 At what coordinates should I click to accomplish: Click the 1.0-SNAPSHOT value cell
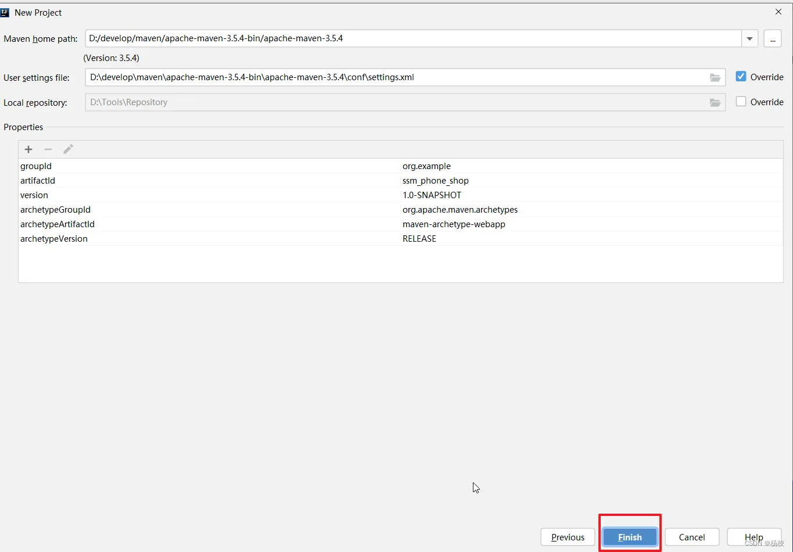[432, 195]
